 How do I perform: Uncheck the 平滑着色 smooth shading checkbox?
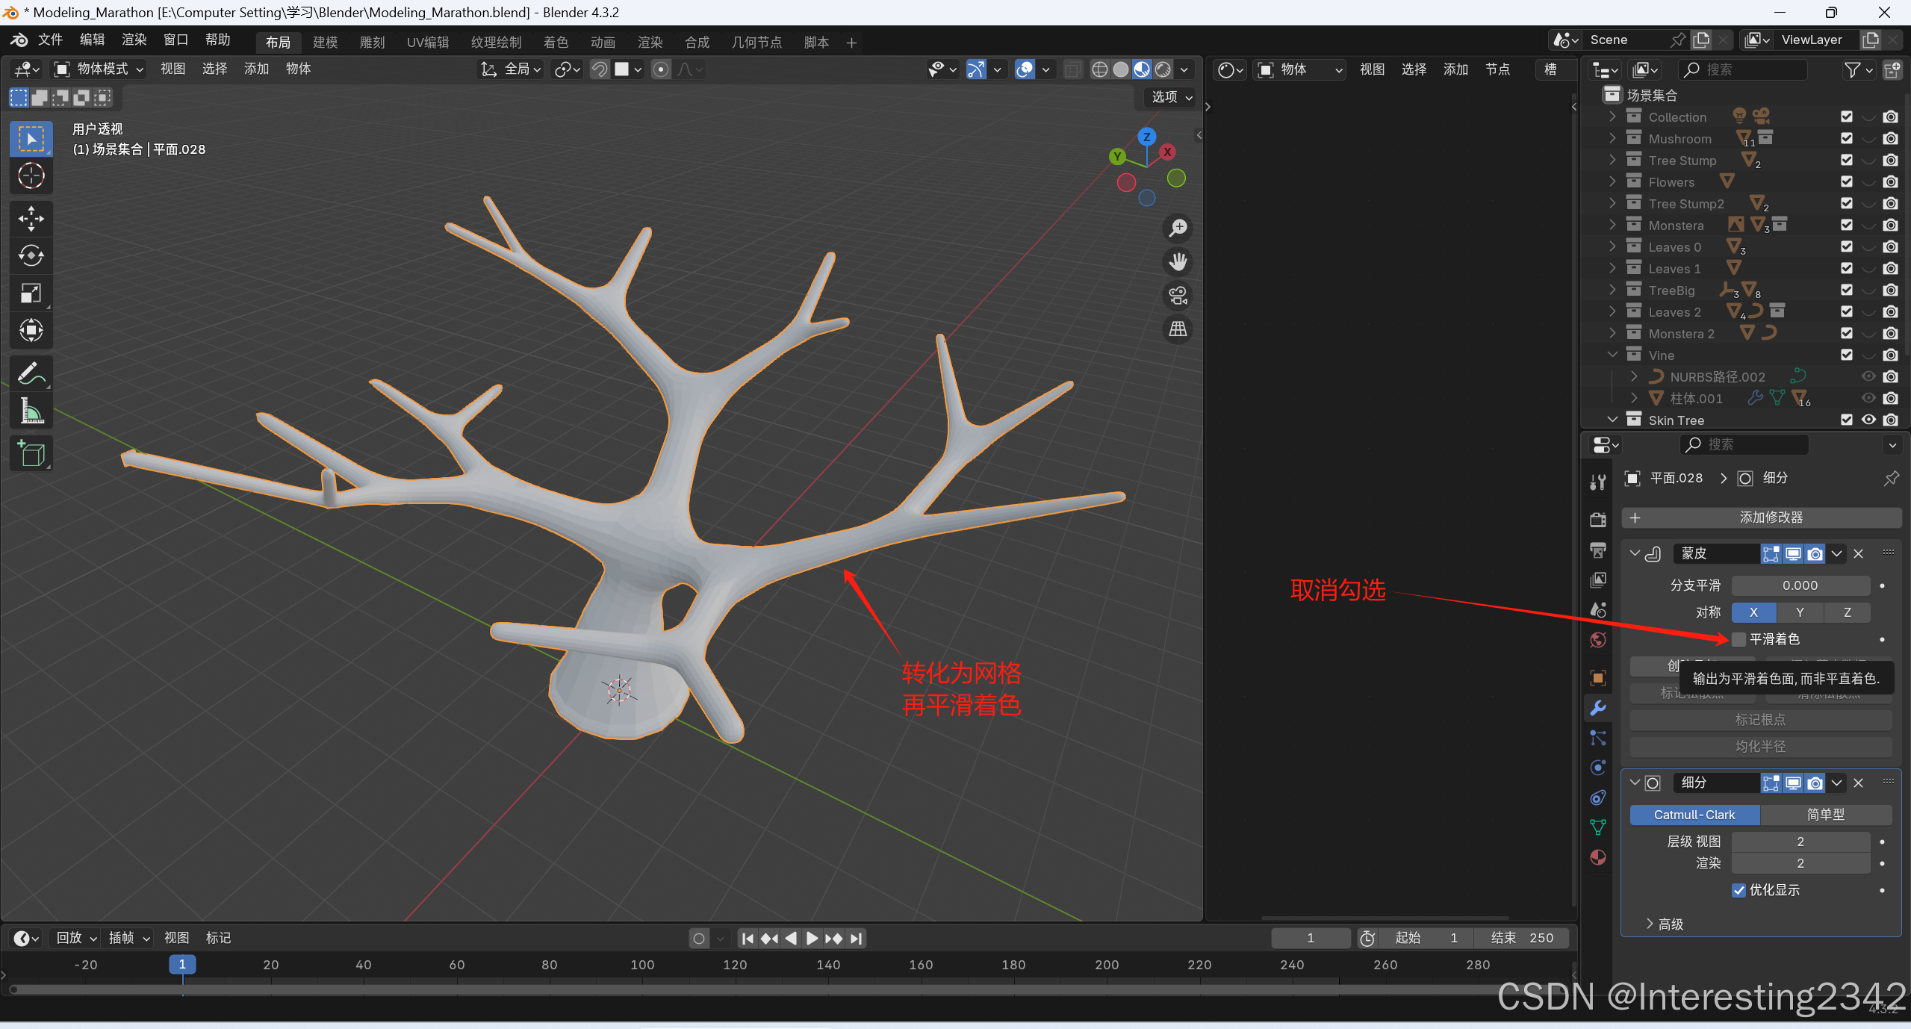pos(1738,639)
